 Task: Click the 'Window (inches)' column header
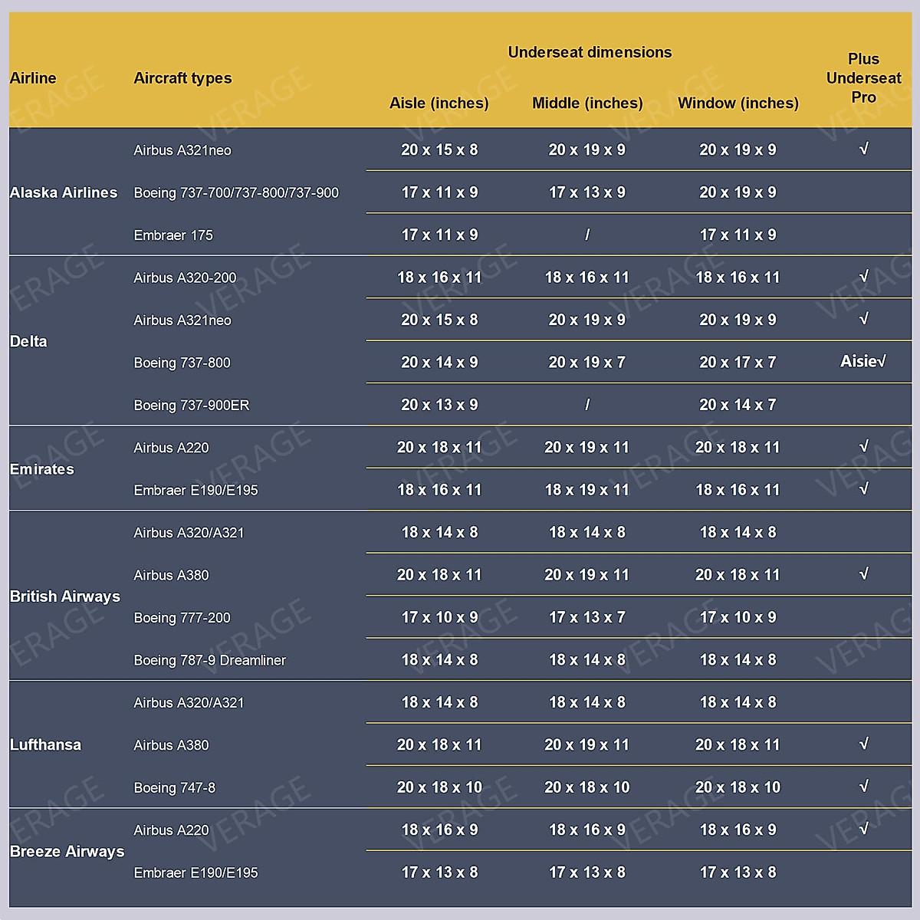pyautogui.click(x=738, y=103)
